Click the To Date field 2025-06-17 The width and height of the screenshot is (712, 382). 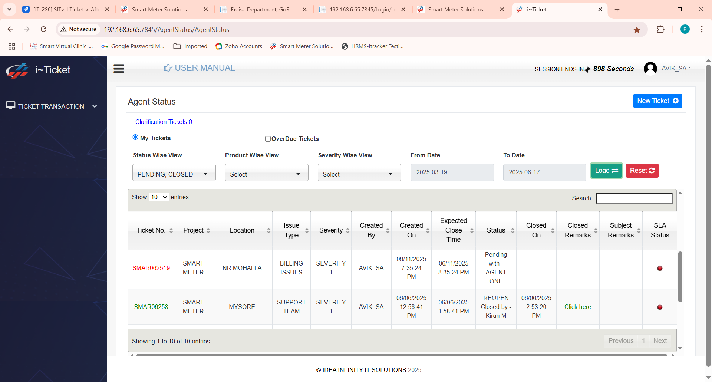pyautogui.click(x=544, y=172)
